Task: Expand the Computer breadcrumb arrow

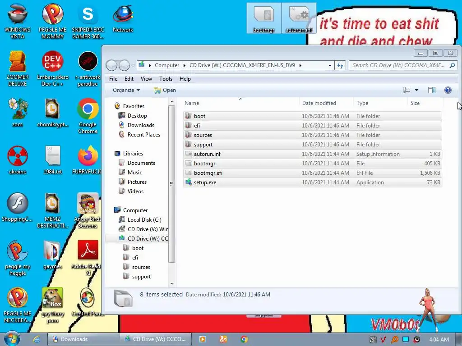Action: [x=185, y=65]
